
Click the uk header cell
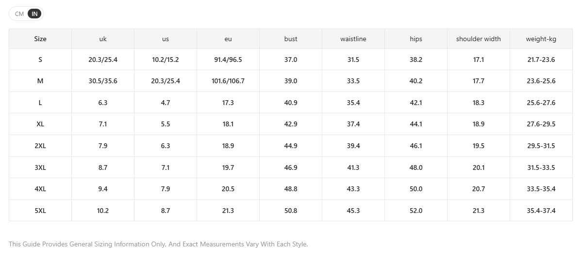(103, 39)
